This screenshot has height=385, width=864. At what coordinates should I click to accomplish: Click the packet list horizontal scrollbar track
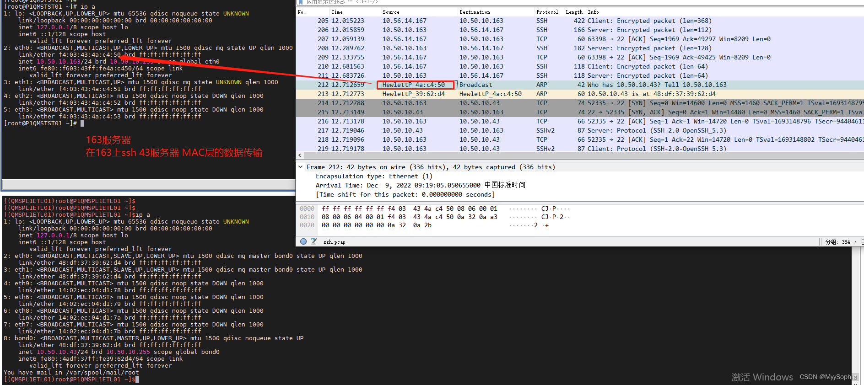coord(583,155)
